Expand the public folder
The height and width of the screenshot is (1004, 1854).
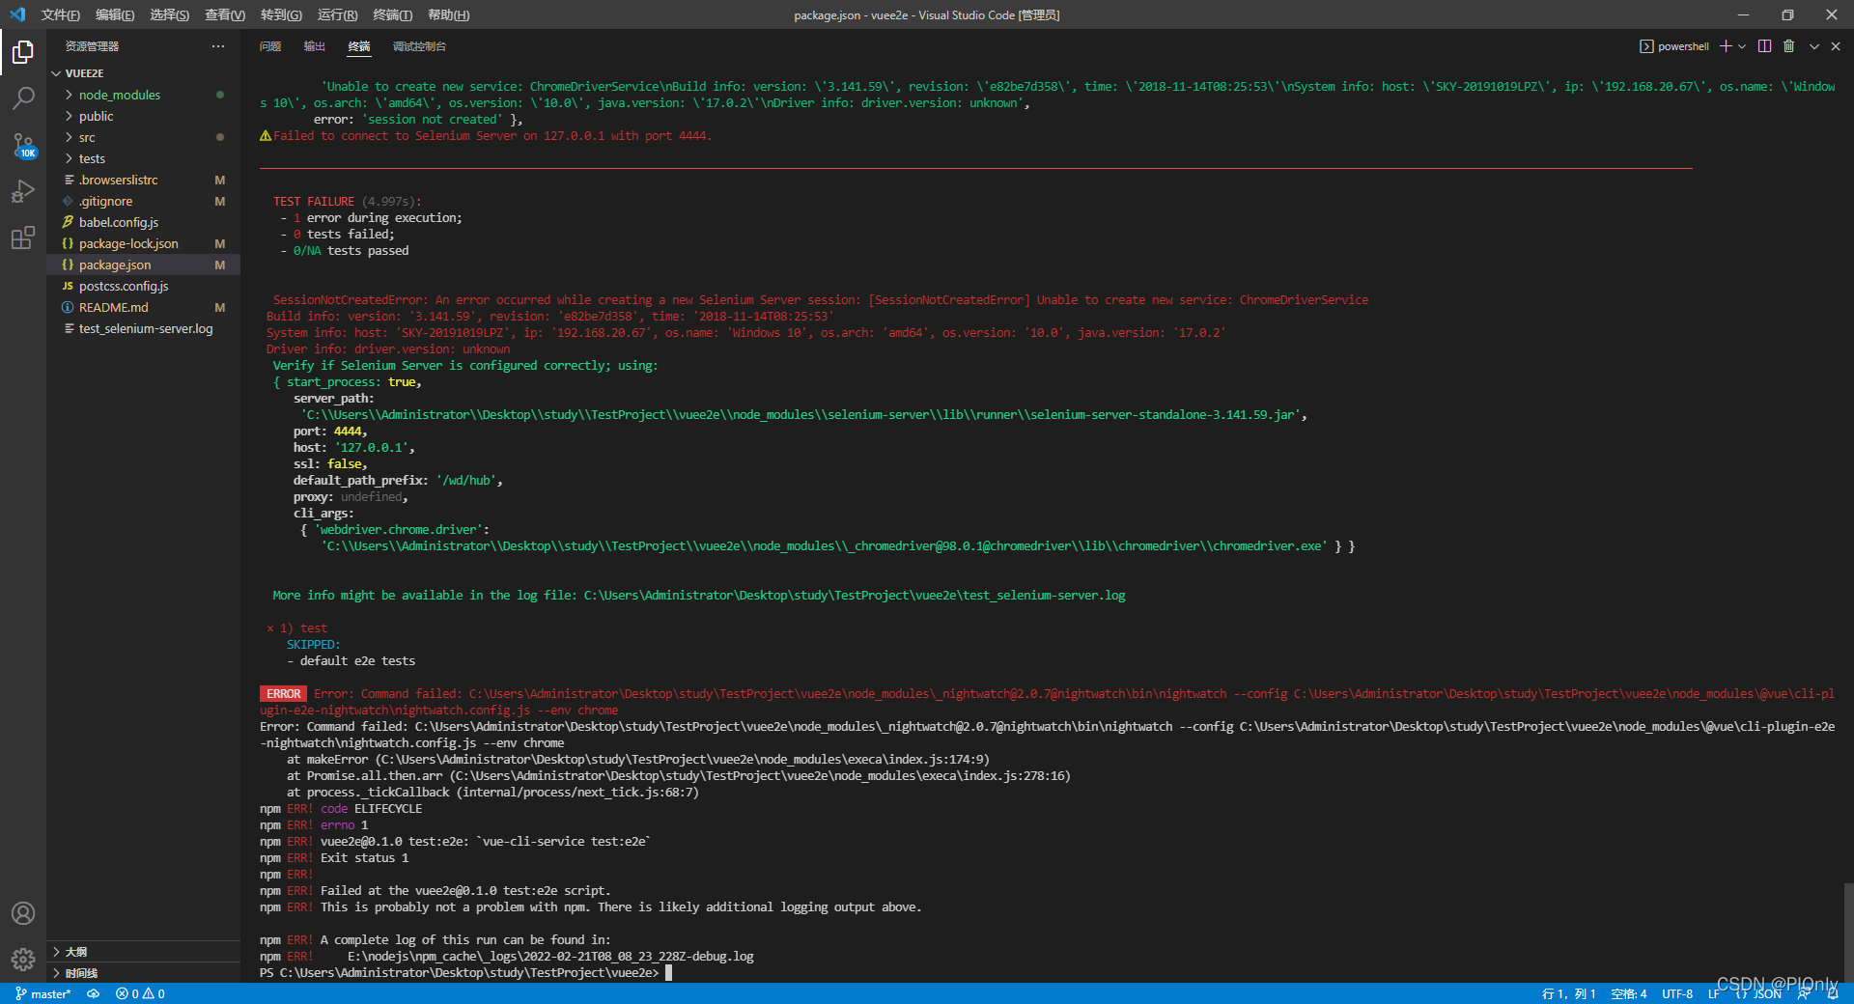tap(143, 116)
